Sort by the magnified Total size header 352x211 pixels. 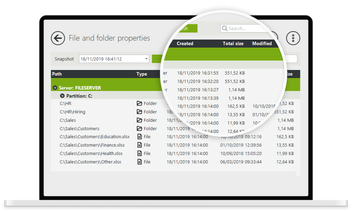pyautogui.click(x=233, y=43)
